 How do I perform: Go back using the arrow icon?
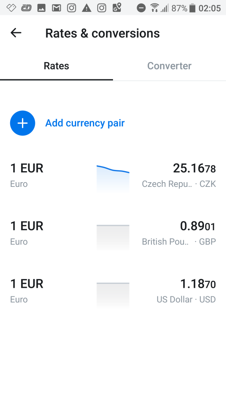[x=16, y=33]
